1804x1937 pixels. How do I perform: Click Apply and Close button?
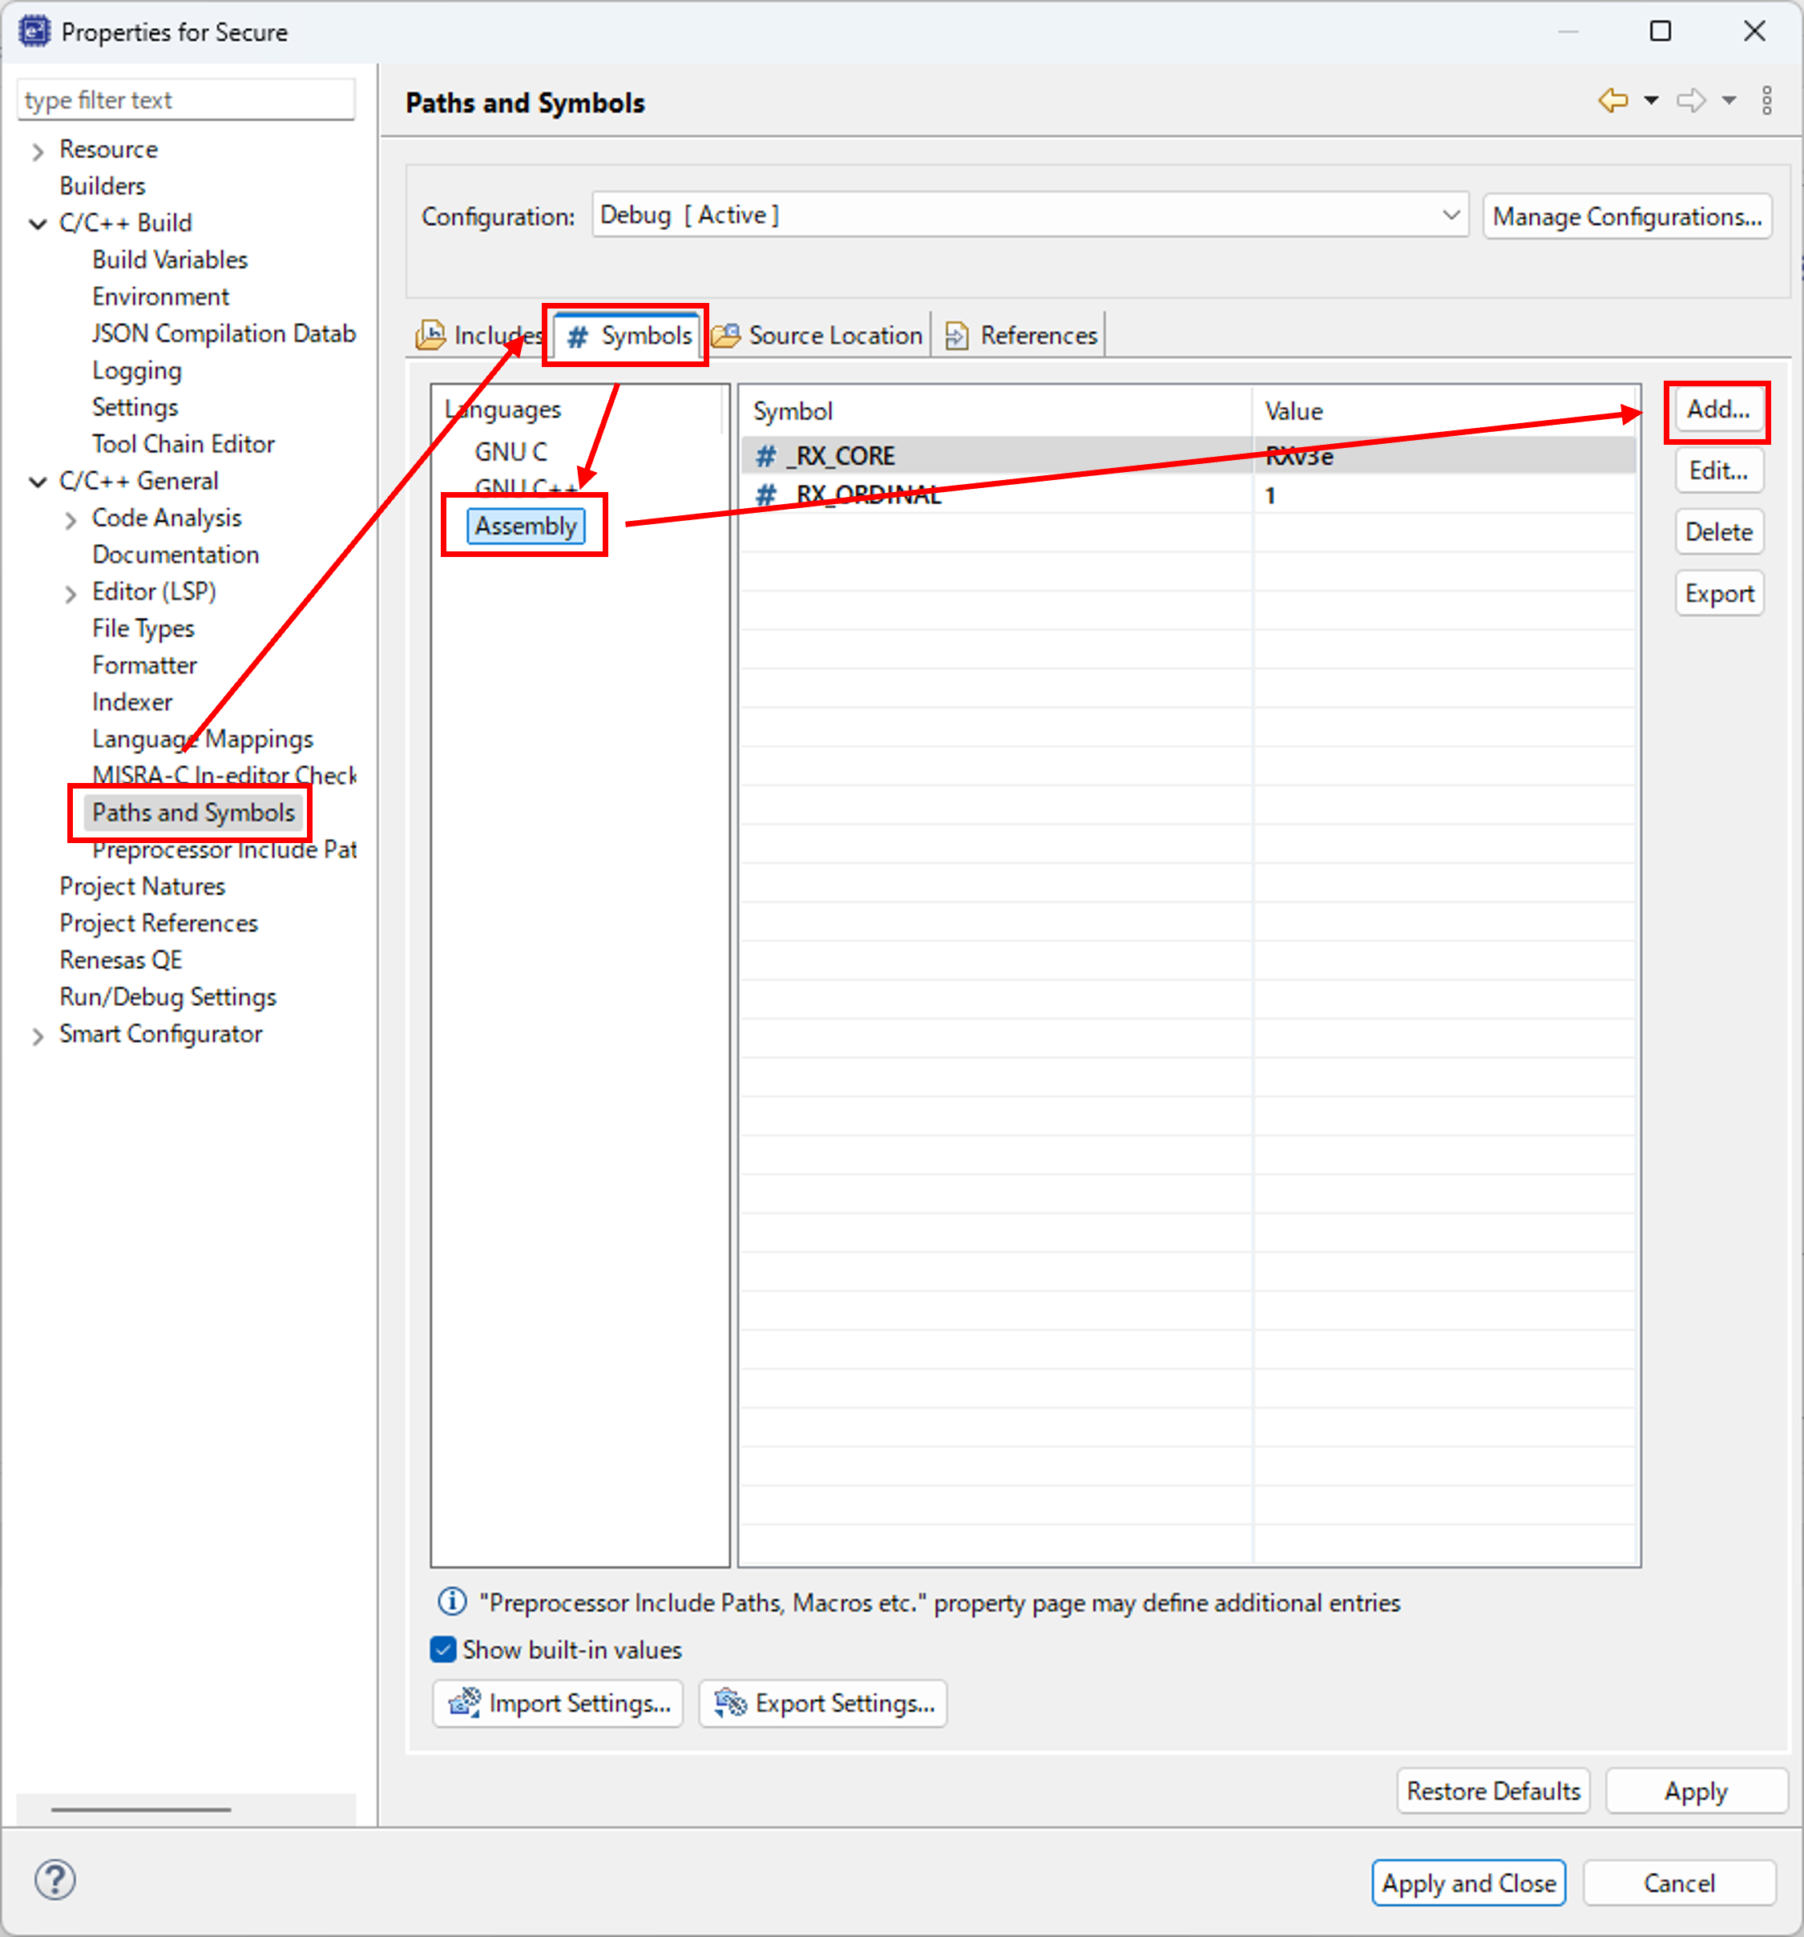[1469, 1883]
